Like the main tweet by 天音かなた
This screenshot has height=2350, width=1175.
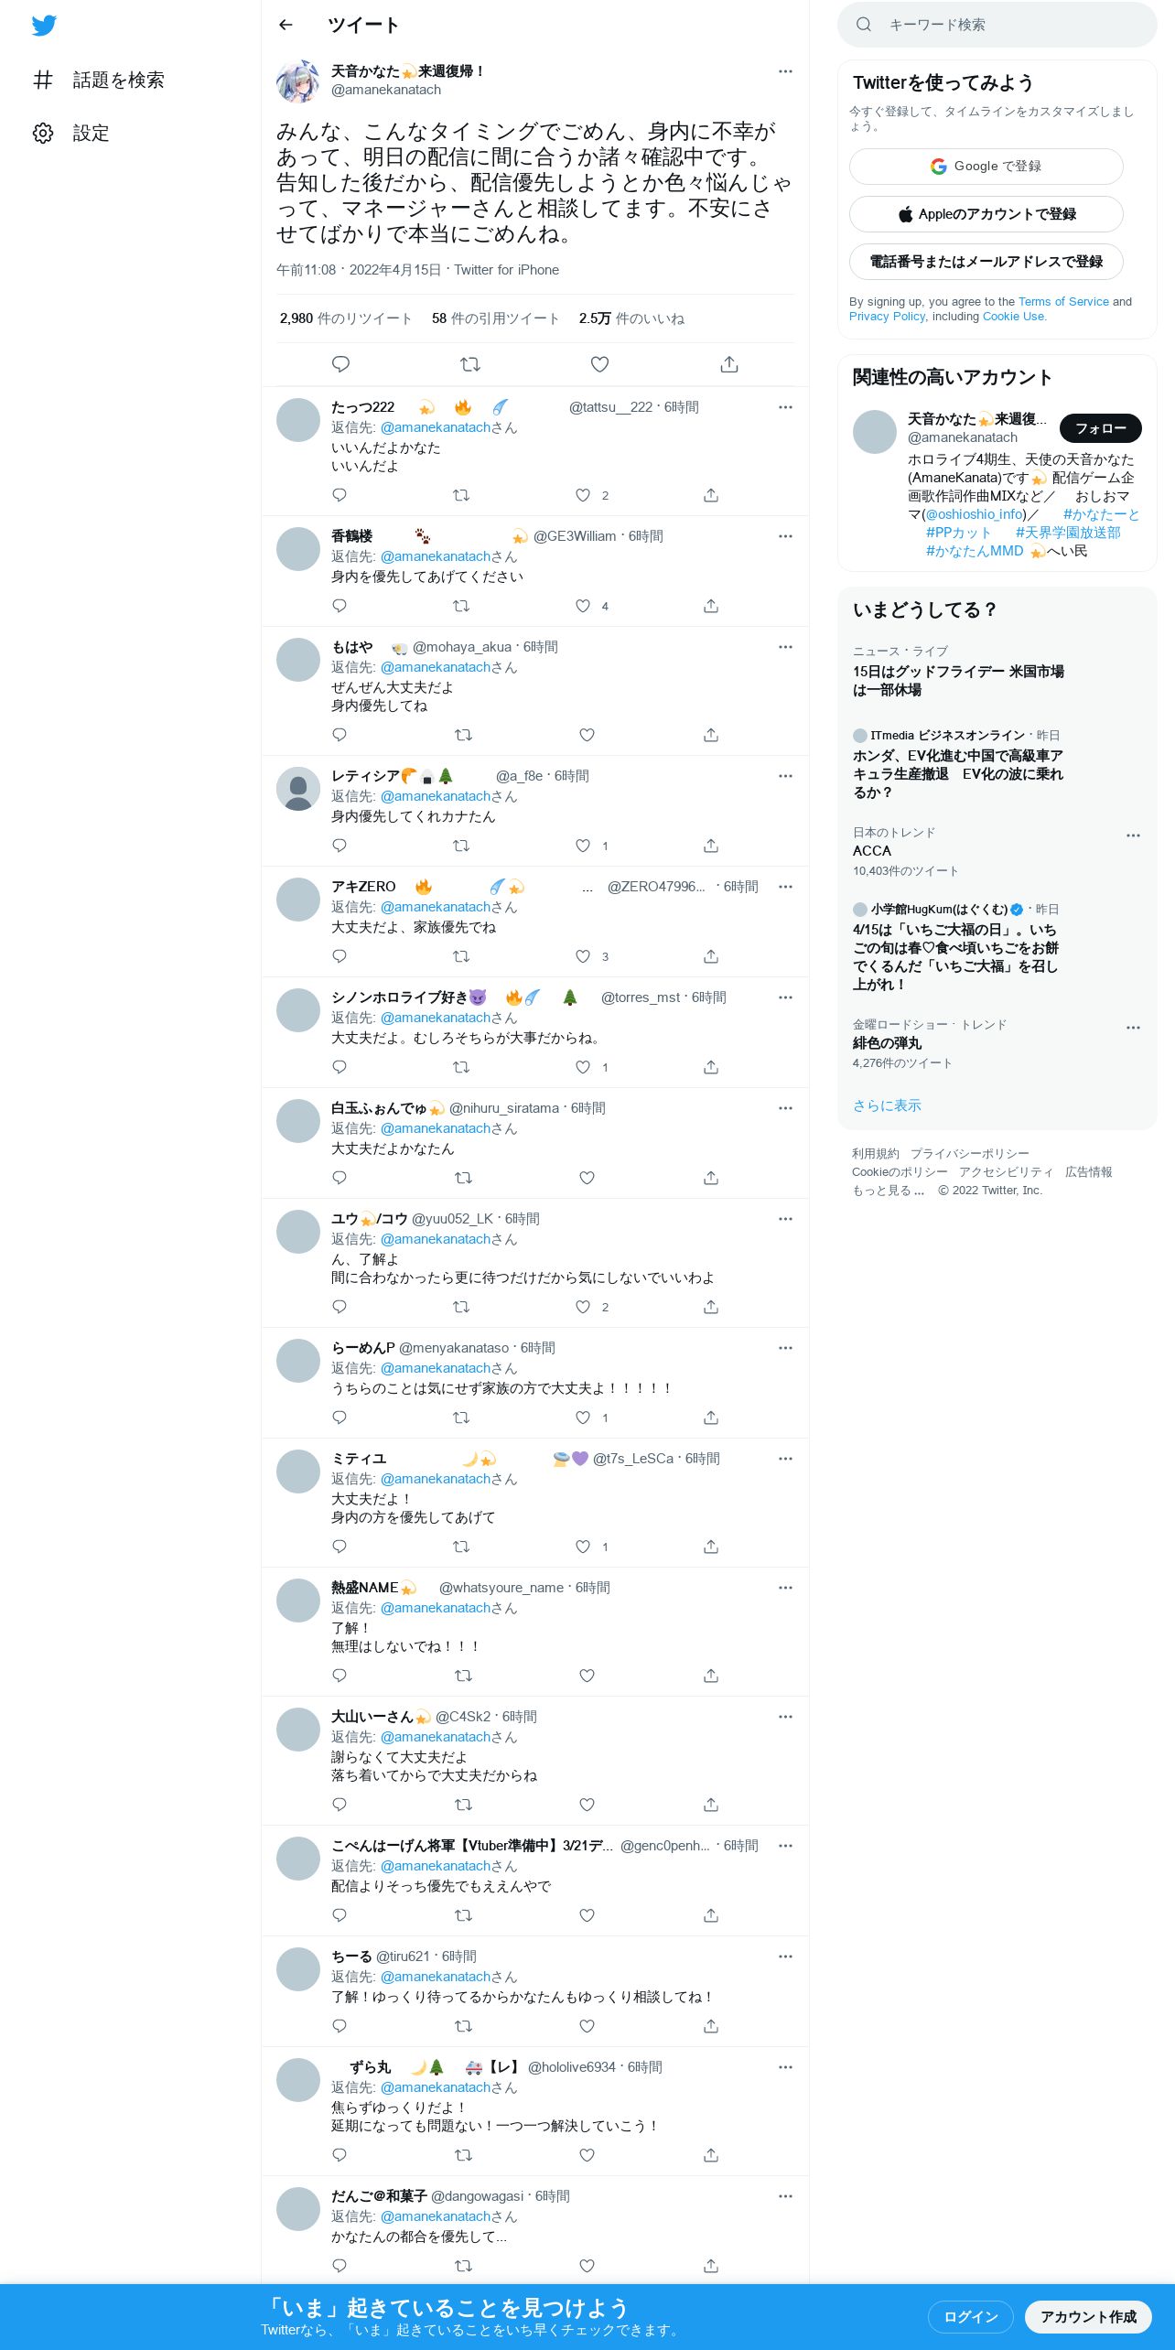pyautogui.click(x=599, y=364)
